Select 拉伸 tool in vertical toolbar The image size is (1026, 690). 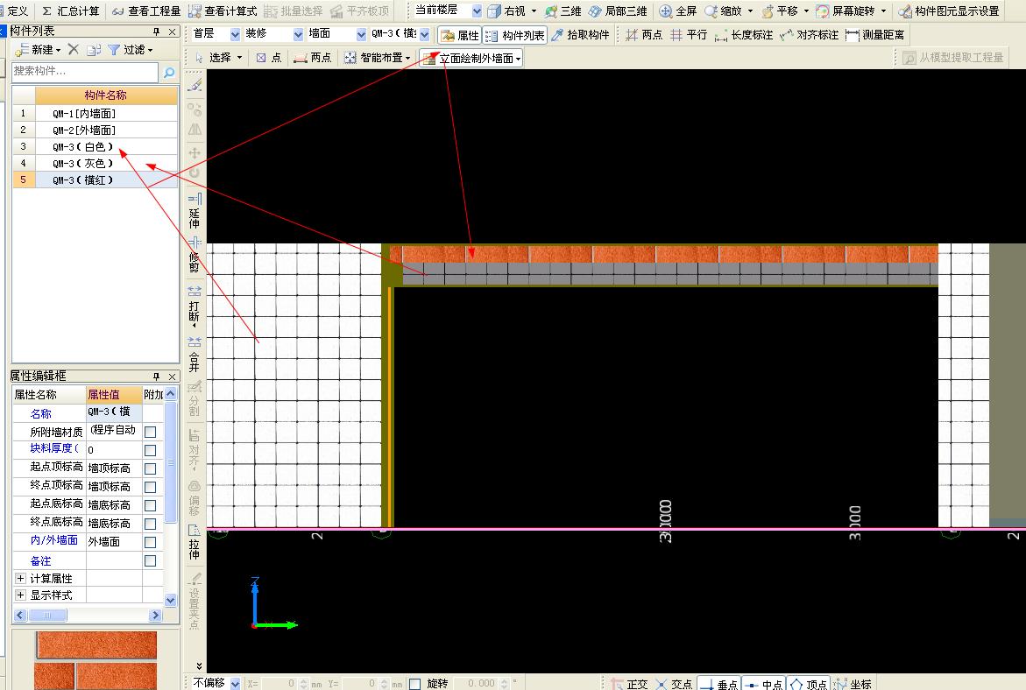(x=195, y=542)
